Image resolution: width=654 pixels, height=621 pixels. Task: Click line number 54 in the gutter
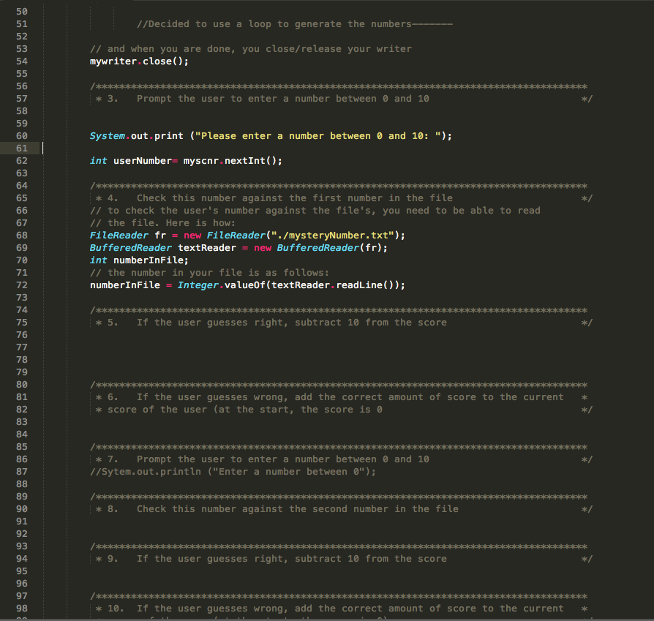[x=22, y=61]
